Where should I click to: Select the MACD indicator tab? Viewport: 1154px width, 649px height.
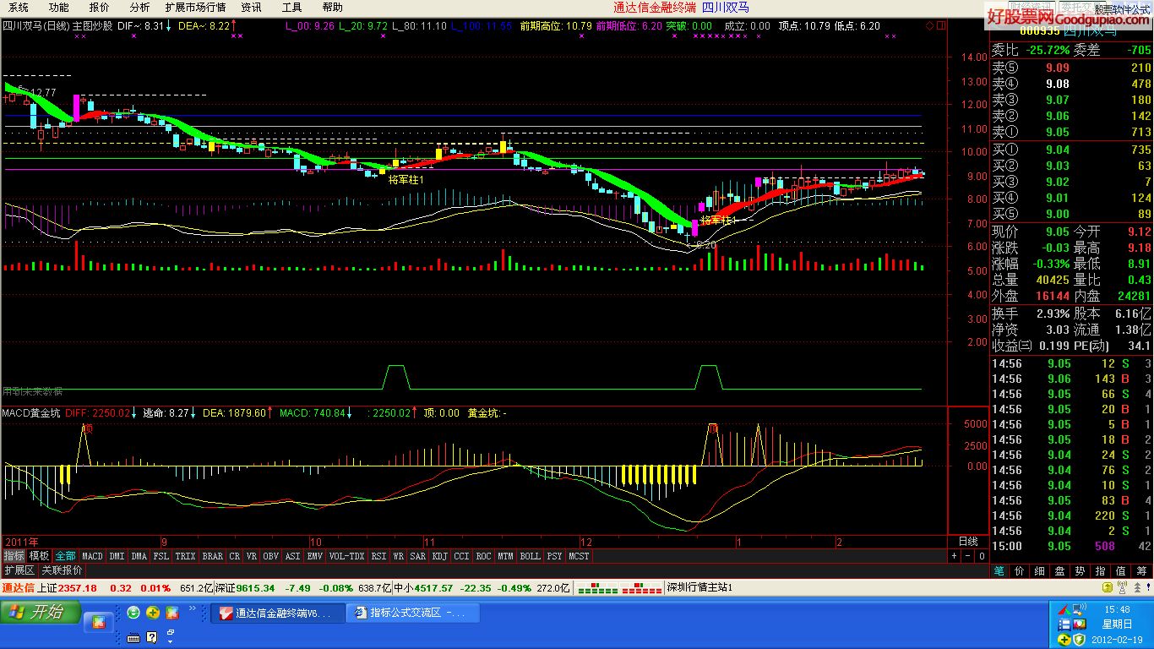tap(92, 556)
